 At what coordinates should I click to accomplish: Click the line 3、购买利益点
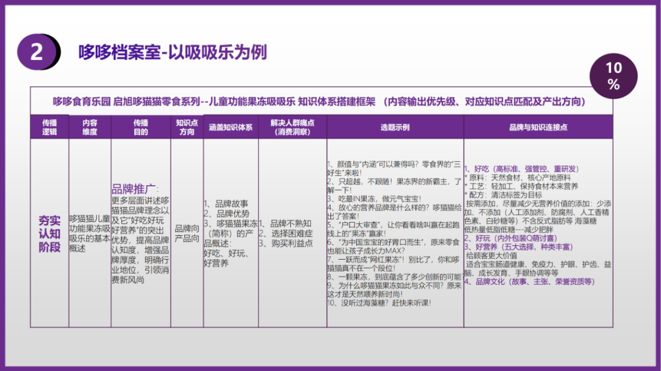pos(286,243)
